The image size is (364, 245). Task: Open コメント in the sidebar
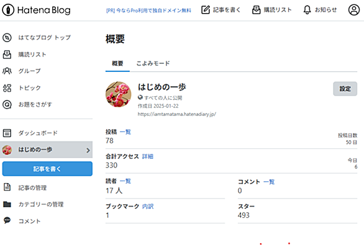click(x=29, y=221)
